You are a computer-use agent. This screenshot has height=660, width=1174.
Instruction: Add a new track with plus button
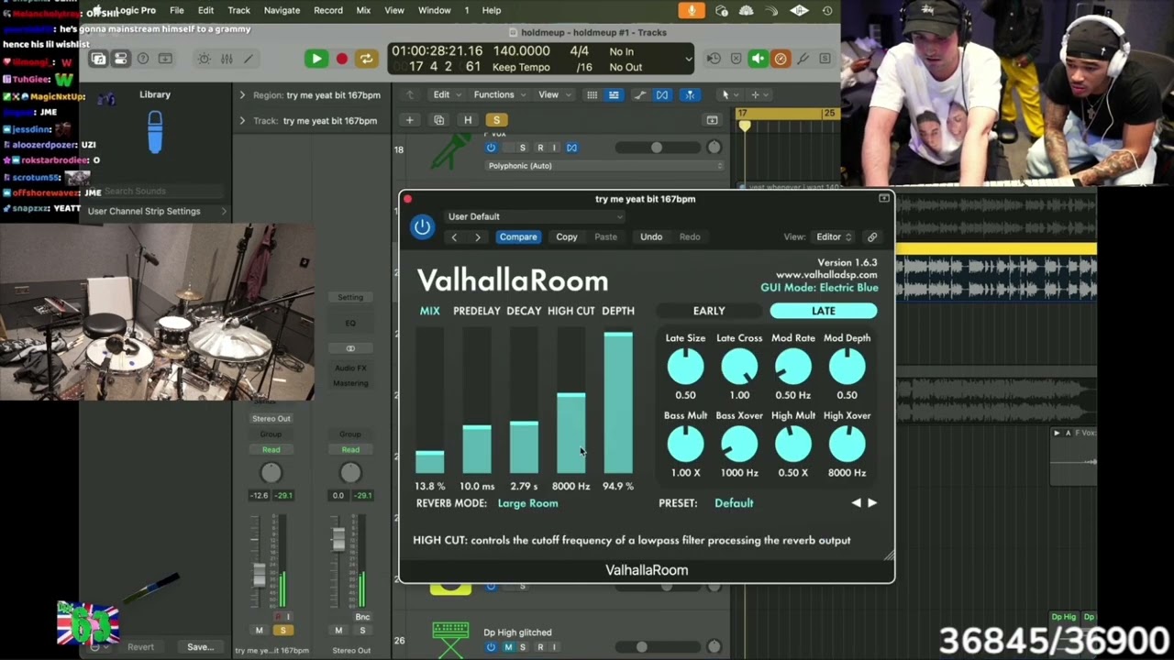410,120
